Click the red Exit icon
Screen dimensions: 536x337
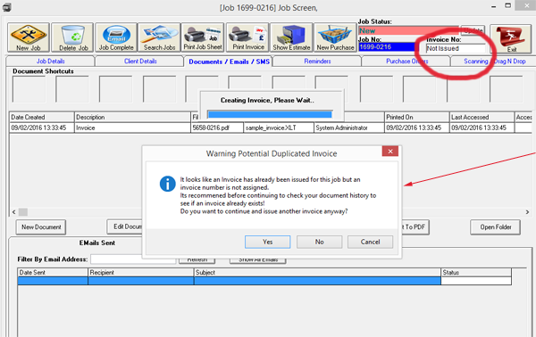click(x=511, y=38)
